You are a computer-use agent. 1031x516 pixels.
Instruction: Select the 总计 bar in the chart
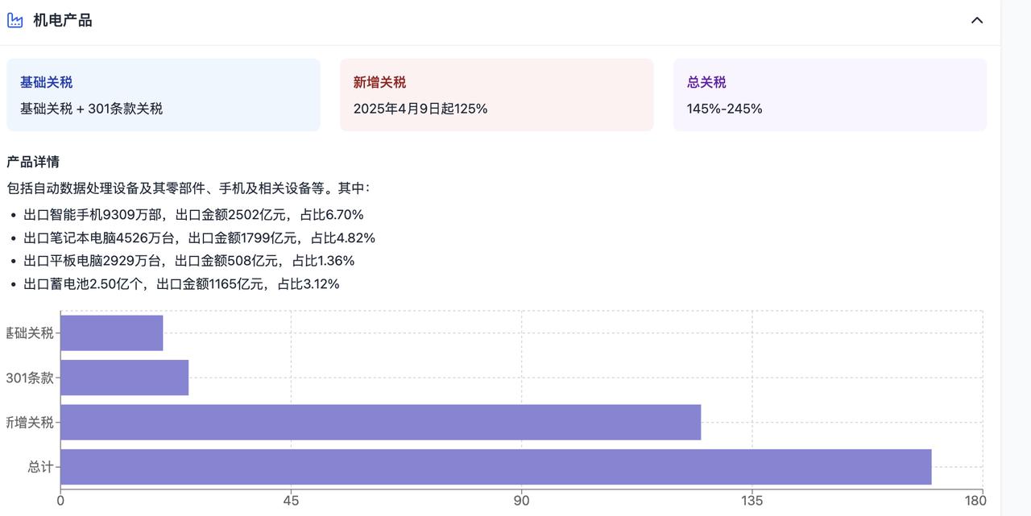click(x=495, y=465)
